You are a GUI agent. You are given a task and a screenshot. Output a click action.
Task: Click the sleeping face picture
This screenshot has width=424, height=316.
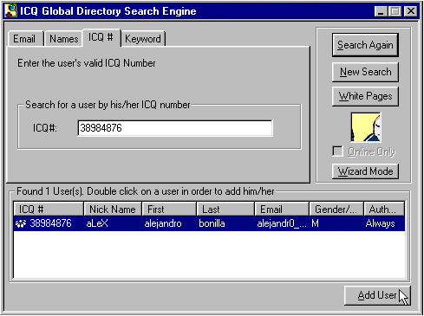pos(366,127)
